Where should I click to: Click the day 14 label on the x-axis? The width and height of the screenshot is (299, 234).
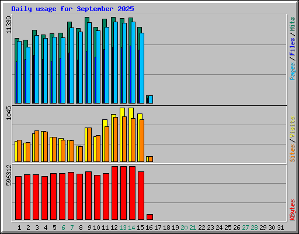click(131, 228)
